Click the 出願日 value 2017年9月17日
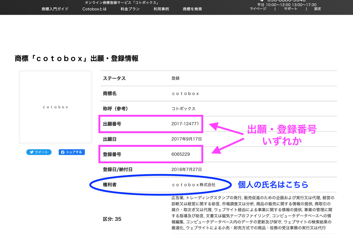The width and height of the screenshot is (353, 234). point(187,139)
